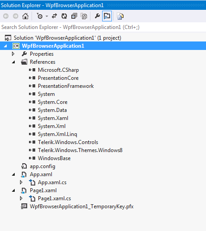Click the References folder icon
Screen dimensions: 206x231
(x=24, y=62)
